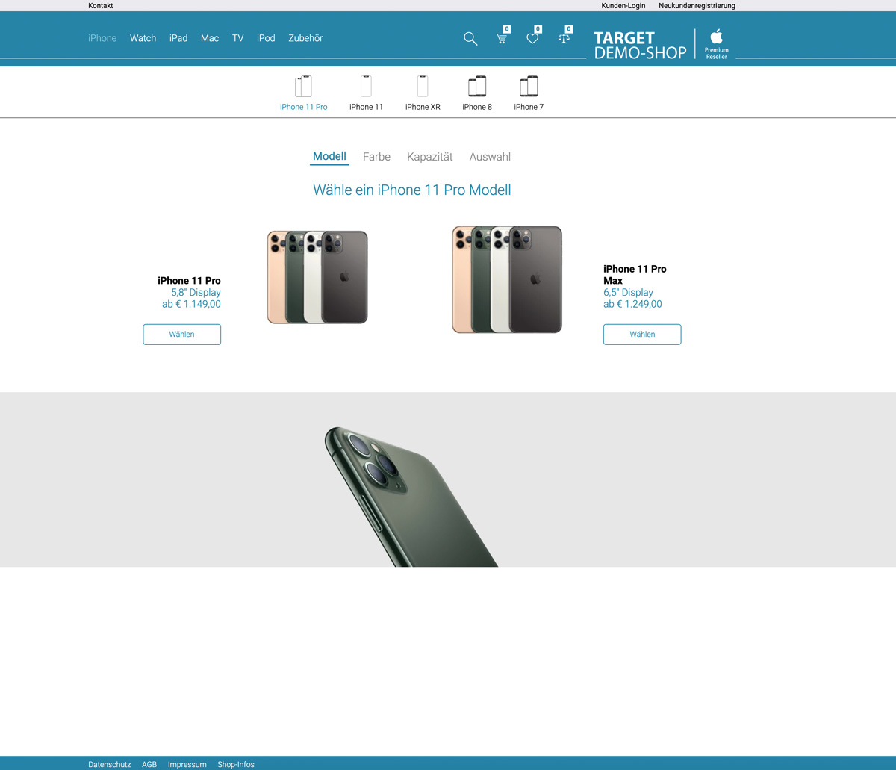Open the Kunden-Login link
The height and width of the screenshot is (770, 896).
pos(623,6)
